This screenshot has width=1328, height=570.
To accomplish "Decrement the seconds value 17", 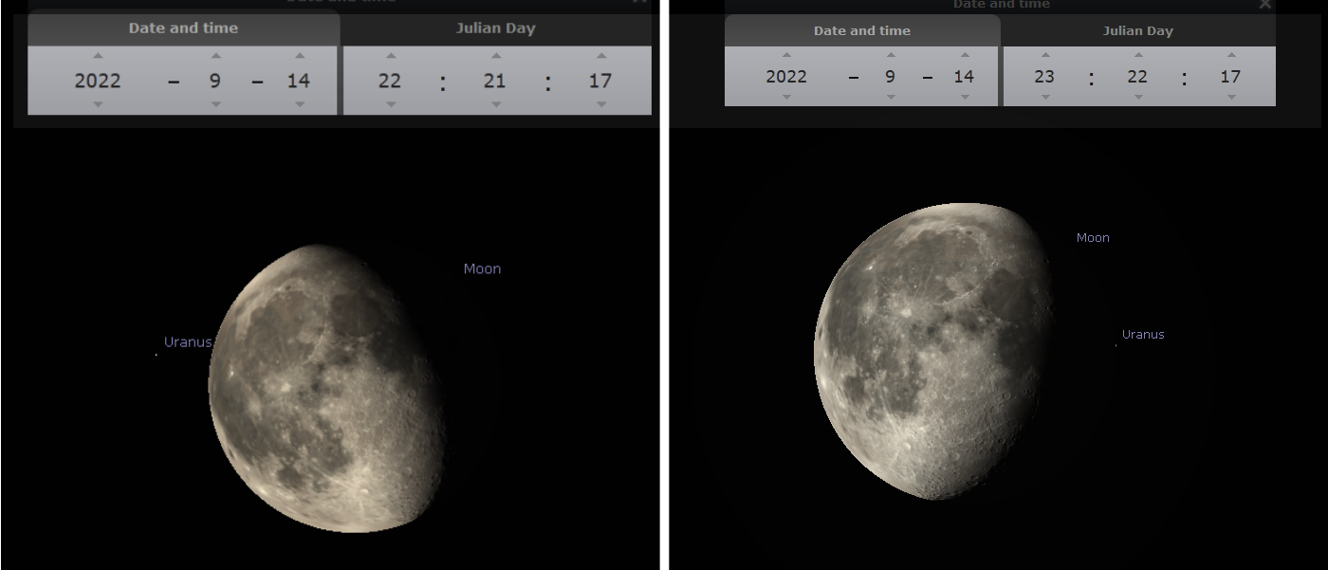I will click(x=600, y=105).
